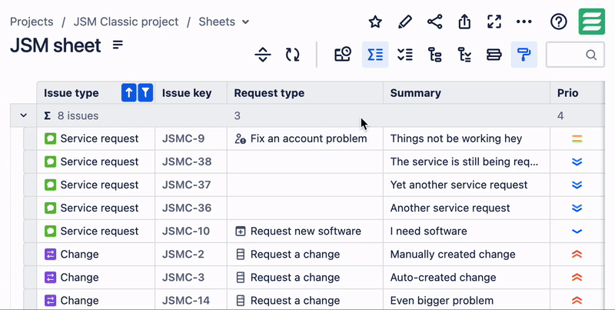Click Service request icon in JSMC-9 row

tap(50, 138)
